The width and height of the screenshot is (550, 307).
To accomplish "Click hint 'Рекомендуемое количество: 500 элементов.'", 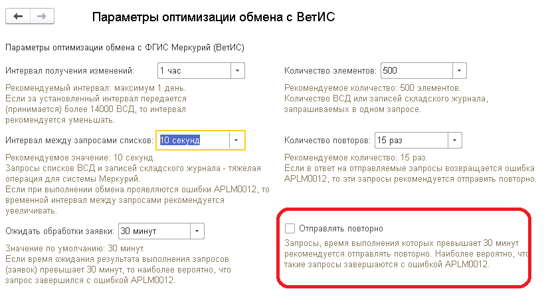I will (373, 88).
